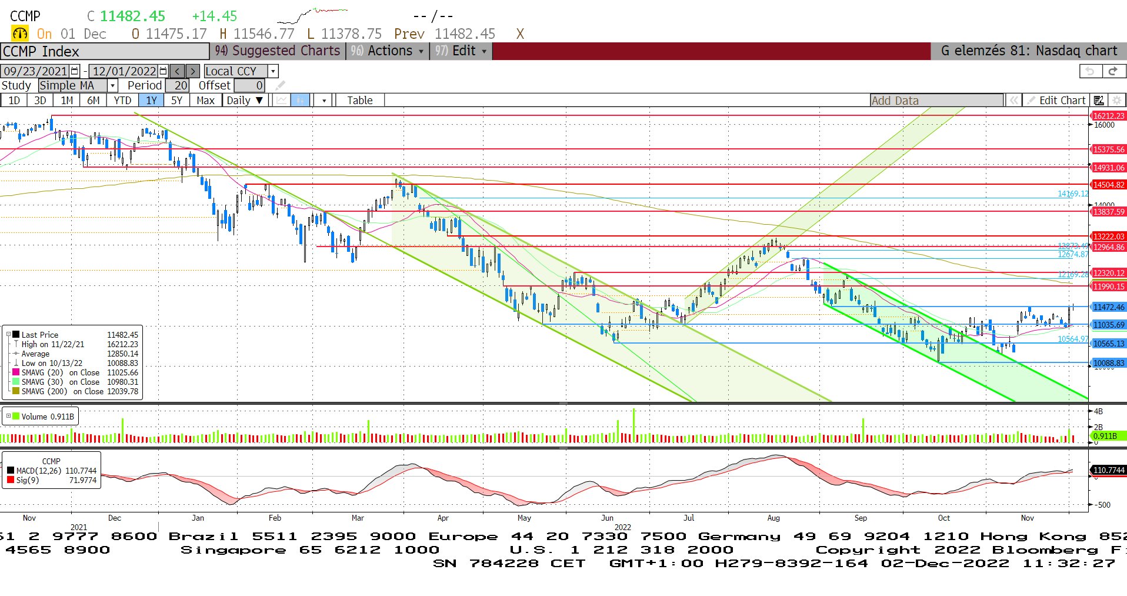The width and height of the screenshot is (1127, 596).
Task: Open chart type options dropdown arrow
Action: (324, 101)
